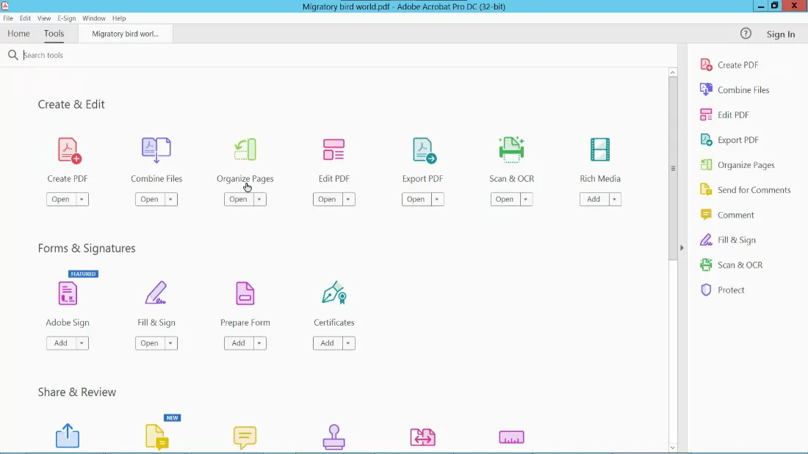The image size is (808, 454).
Task: Open the Organize Pages tool icon
Action: click(x=245, y=150)
